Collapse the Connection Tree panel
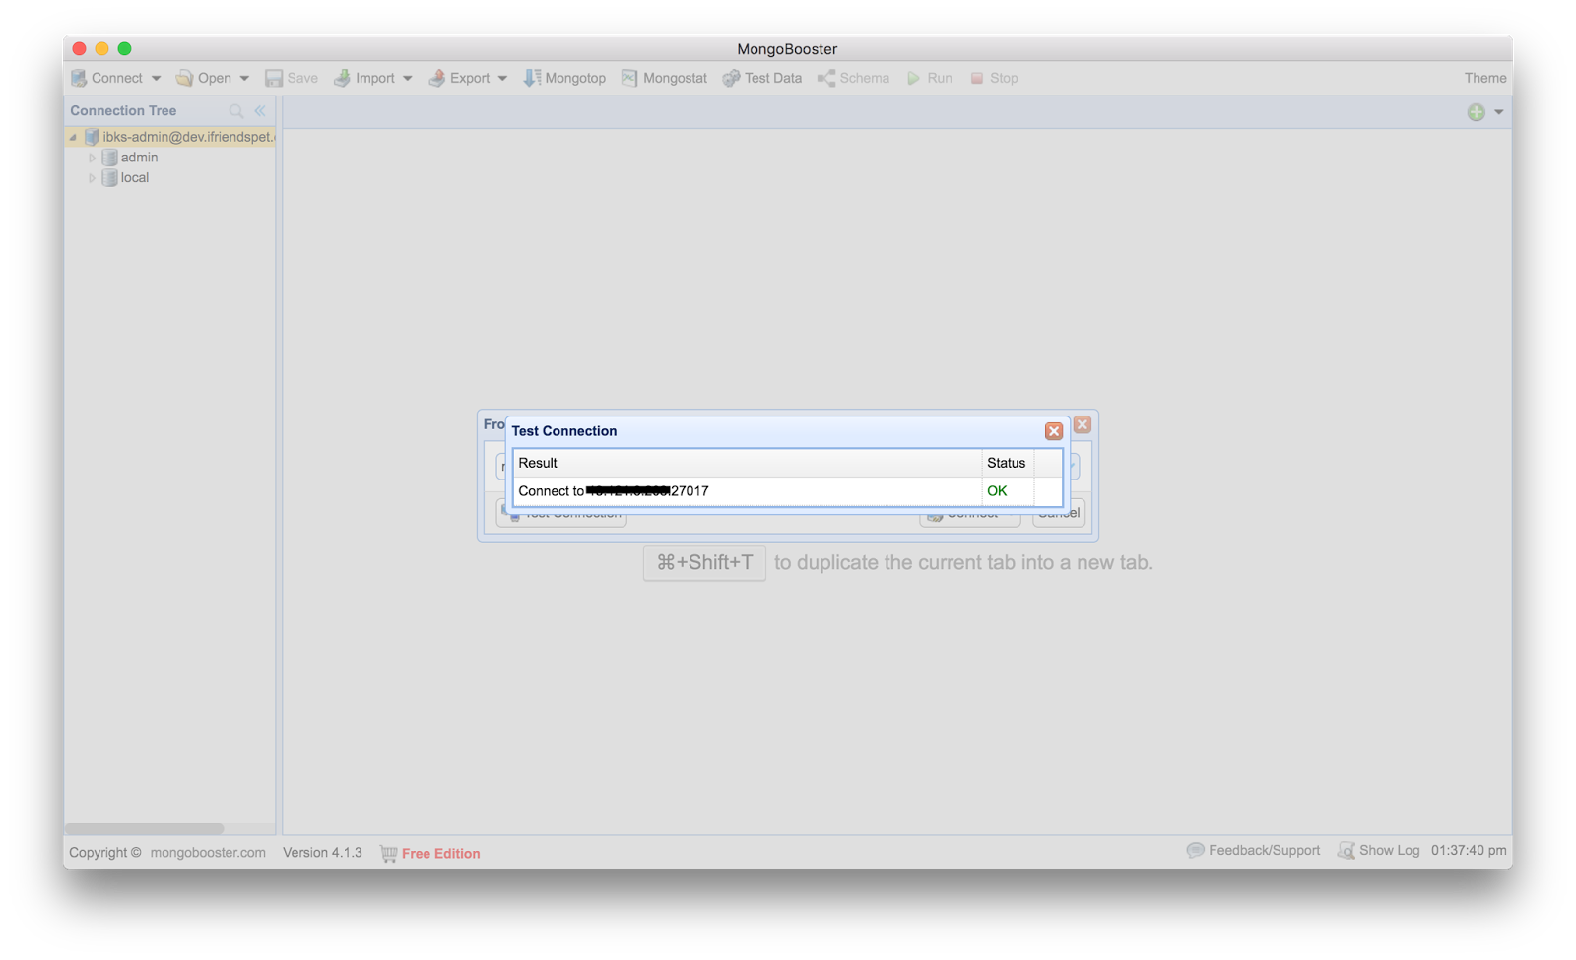The width and height of the screenshot is (1576, 960). 260,111
